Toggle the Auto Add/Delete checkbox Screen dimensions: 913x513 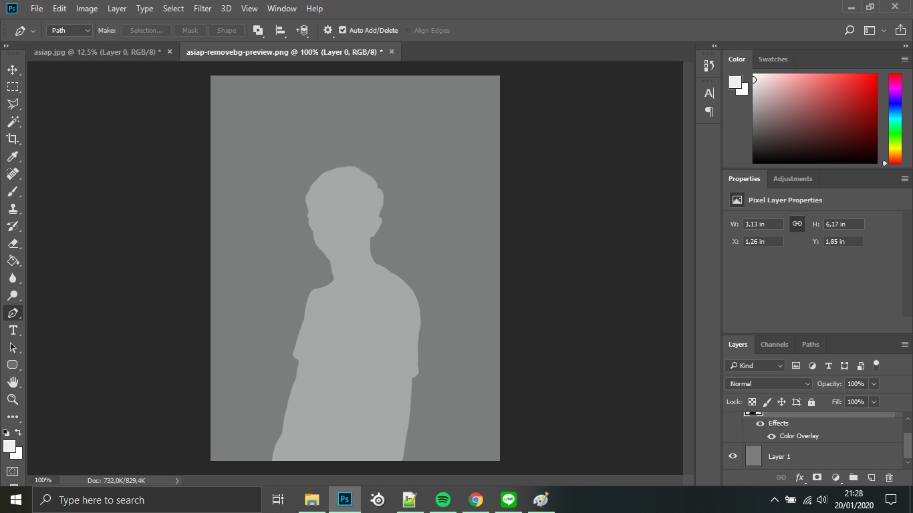tap(343, 30)
